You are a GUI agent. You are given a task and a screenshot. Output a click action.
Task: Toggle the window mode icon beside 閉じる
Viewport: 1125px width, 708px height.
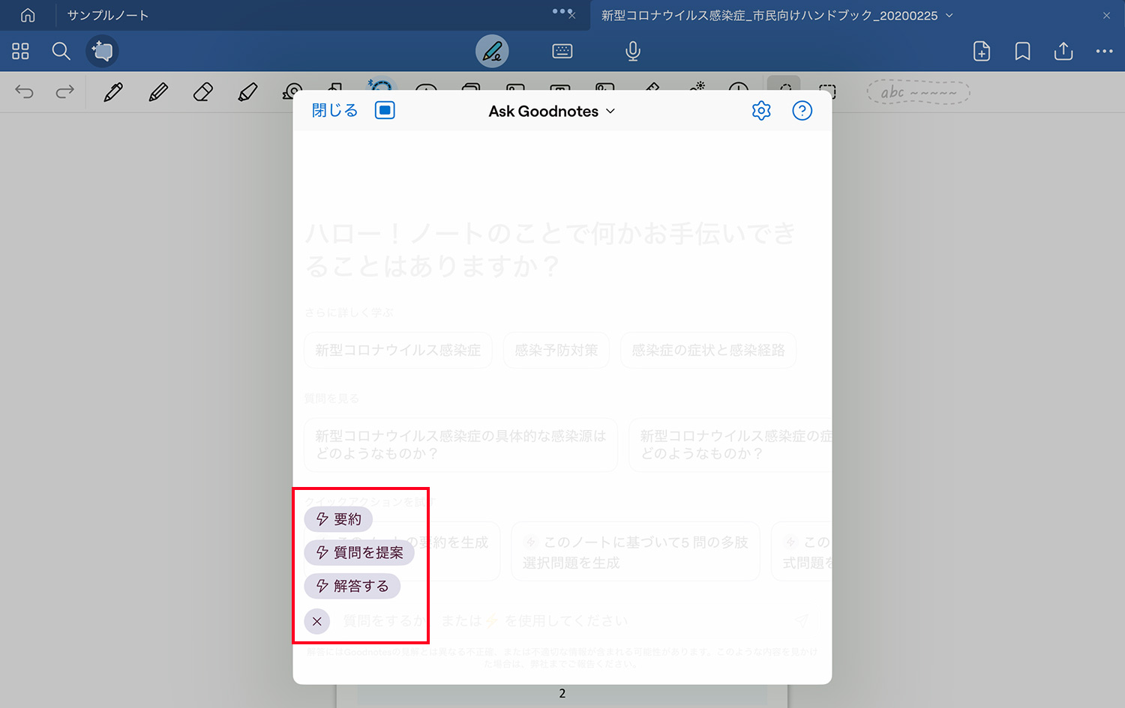[x=385, y=111]
